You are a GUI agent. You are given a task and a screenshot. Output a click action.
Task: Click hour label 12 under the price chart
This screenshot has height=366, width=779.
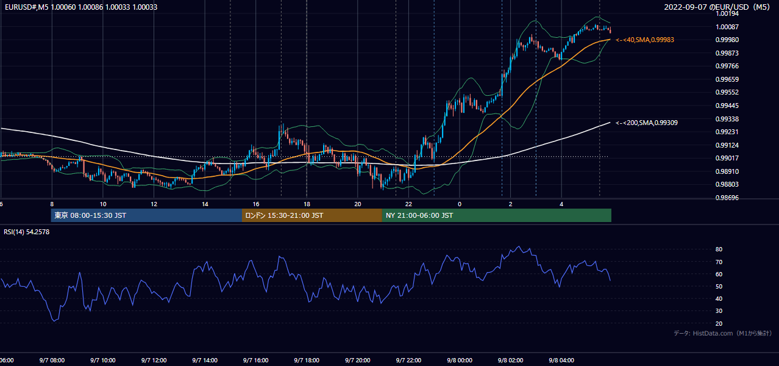tap(154, 204)
